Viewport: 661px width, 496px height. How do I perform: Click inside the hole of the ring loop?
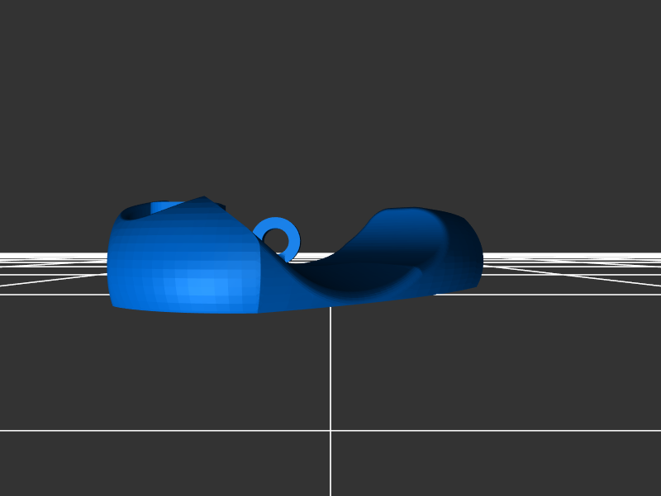click(274, 240)
